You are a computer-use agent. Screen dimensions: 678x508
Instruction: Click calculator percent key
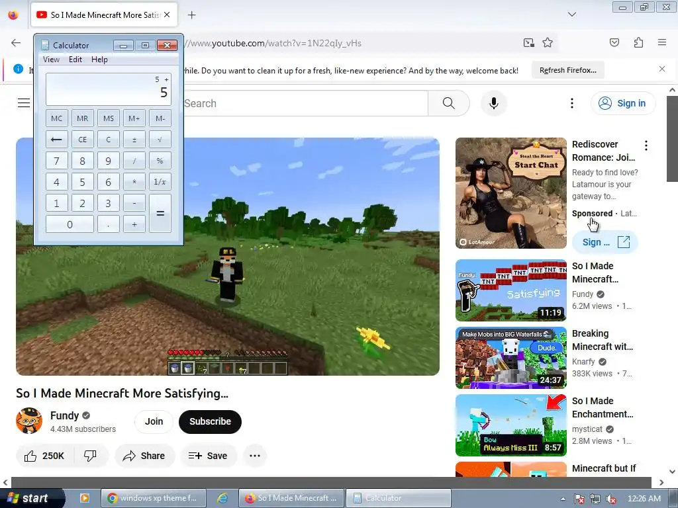(160, 161)
